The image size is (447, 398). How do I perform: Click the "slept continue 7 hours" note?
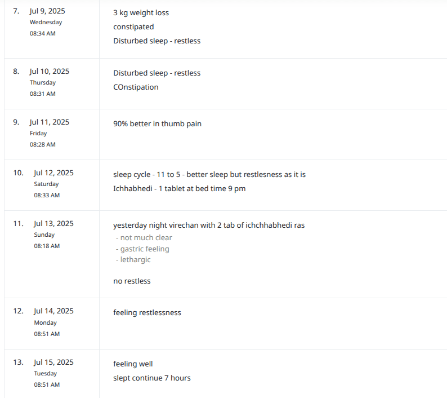tap(151, 378)
